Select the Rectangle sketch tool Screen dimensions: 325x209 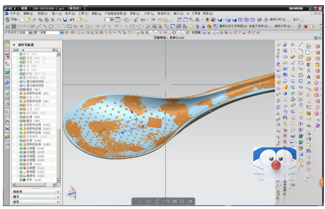(x=69, y=26)
